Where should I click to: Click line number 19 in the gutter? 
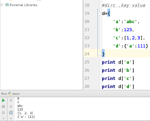pos(87,13)
